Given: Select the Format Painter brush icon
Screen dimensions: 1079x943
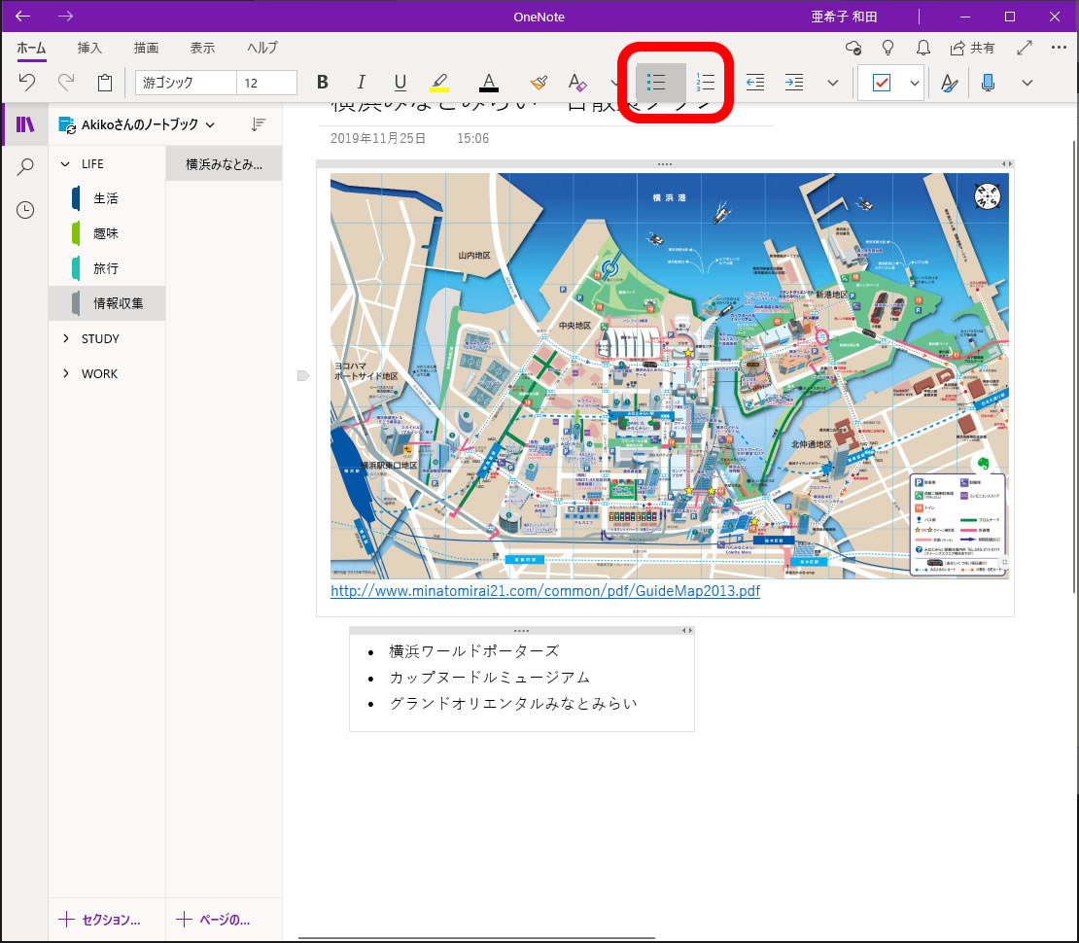Looking at the screenshot, I should (x=538, y=83).
